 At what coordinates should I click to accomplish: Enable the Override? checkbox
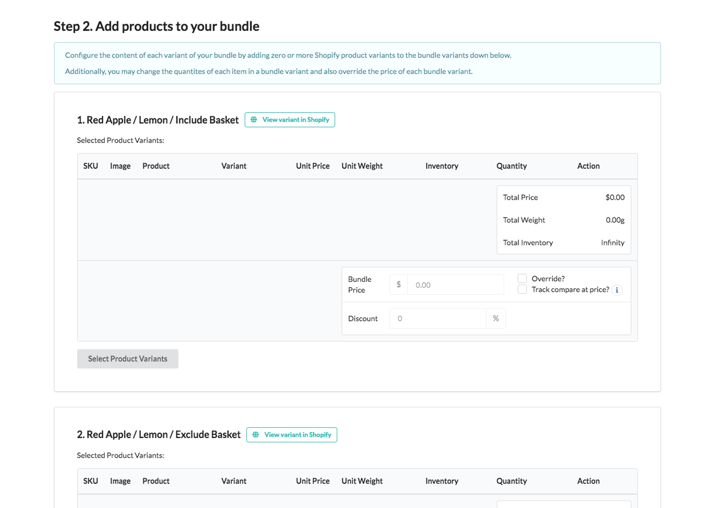coord(522,278)
